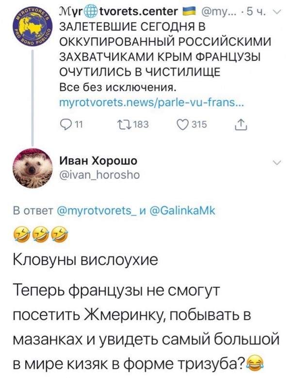Open the Myrotvorets profile avatar

click(31, 30)
